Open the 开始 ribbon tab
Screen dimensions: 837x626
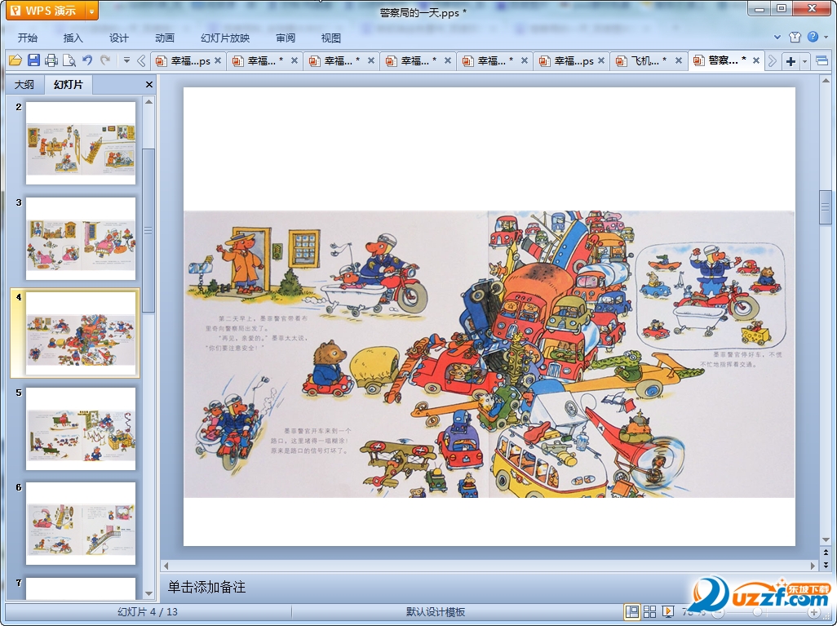click(x=27, y=38)
